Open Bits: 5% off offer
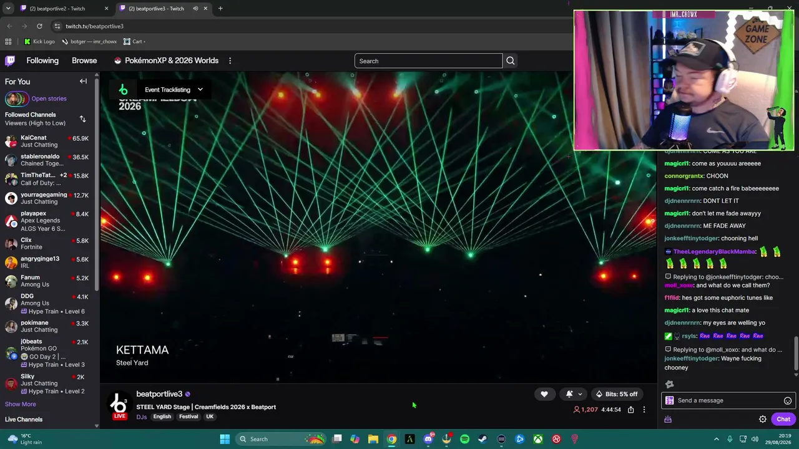Image resolution: width=799 pixels, height=449 pixels. [617, 394]
